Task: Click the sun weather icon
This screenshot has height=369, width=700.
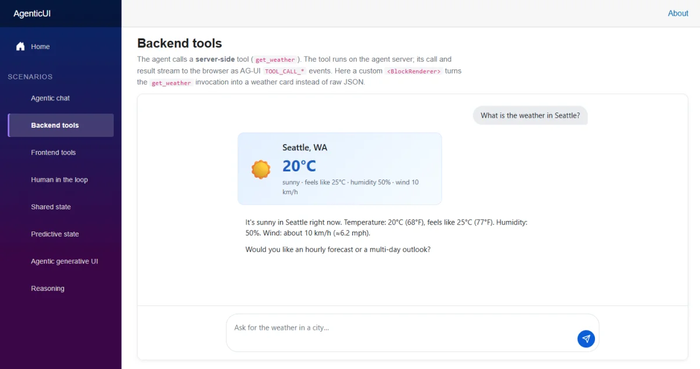Action: [x=261, y=169]
